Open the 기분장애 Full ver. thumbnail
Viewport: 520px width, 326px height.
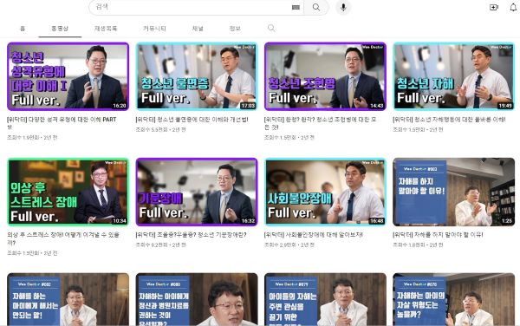[197, 192]
